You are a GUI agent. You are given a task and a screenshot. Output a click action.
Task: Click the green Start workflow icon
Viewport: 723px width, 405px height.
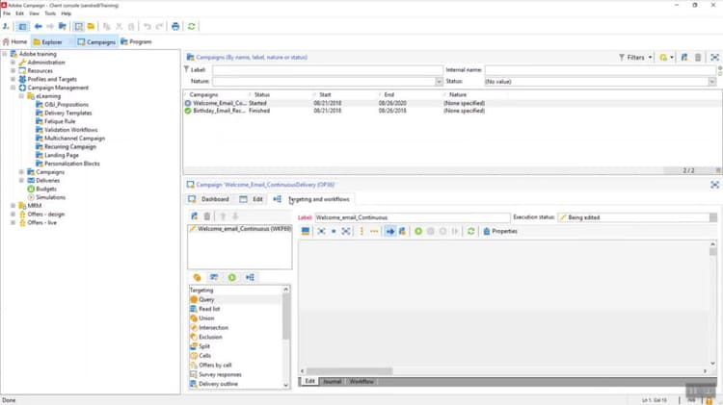coord(418,231)
